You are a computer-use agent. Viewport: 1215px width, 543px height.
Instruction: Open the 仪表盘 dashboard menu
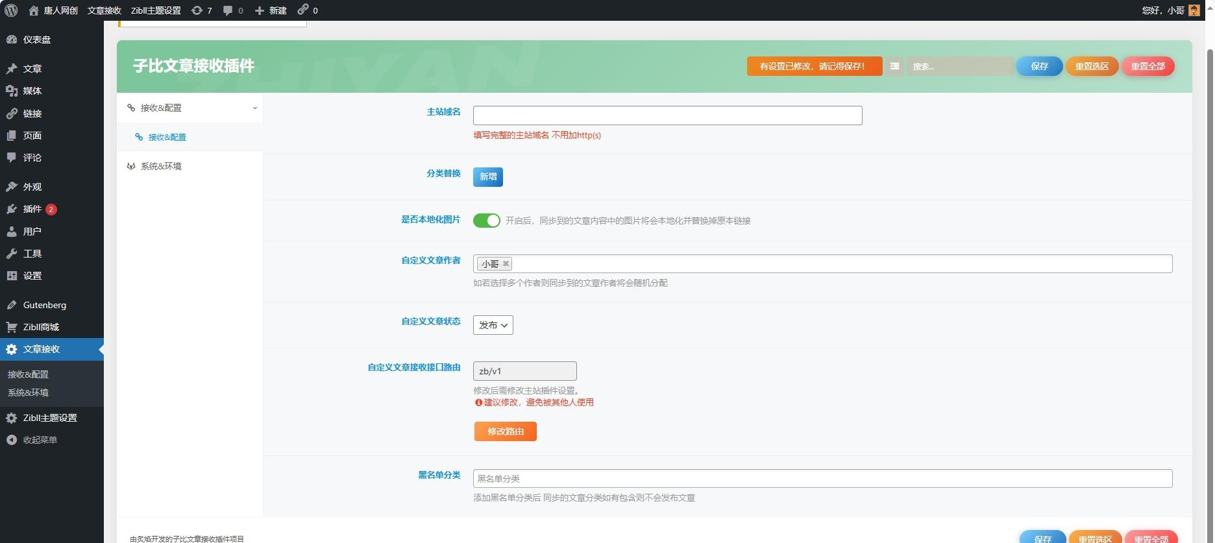pyautogui.click(x=36, y=40)
